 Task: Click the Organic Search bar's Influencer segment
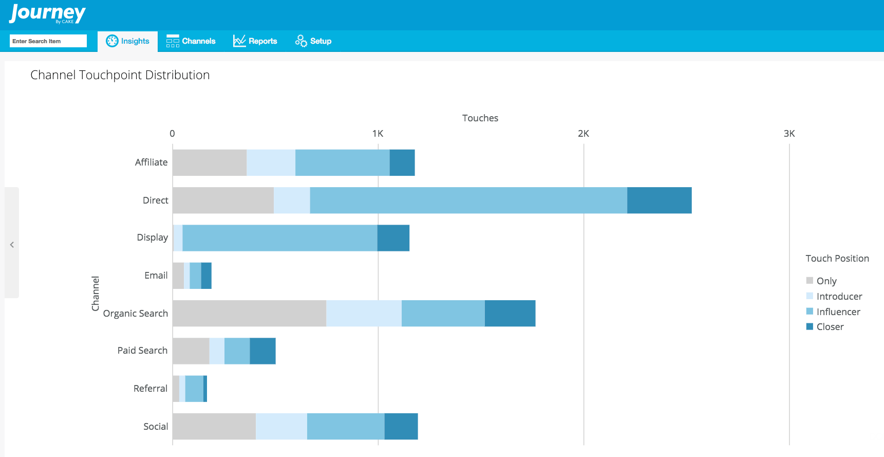pos(443,314)
